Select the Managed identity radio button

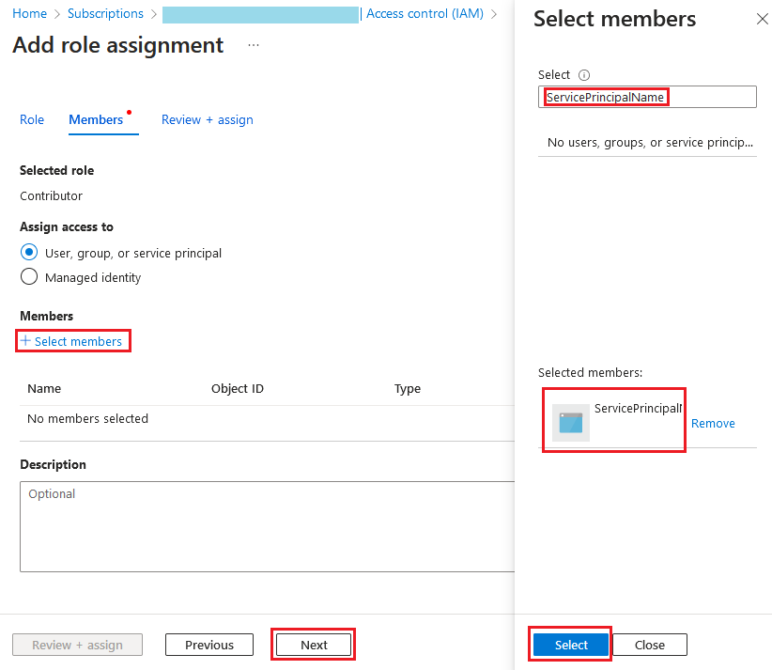point(29,277)
